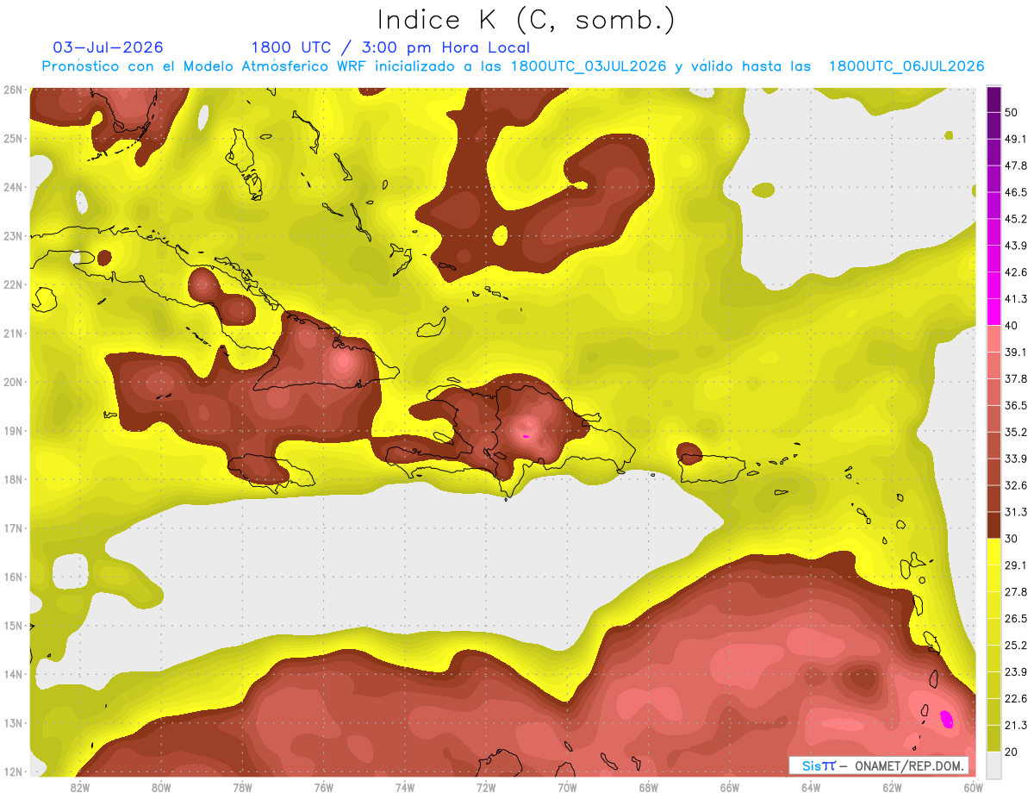
Task: Click the colorbar value '42.6'
Action: tap(1015, 272)
